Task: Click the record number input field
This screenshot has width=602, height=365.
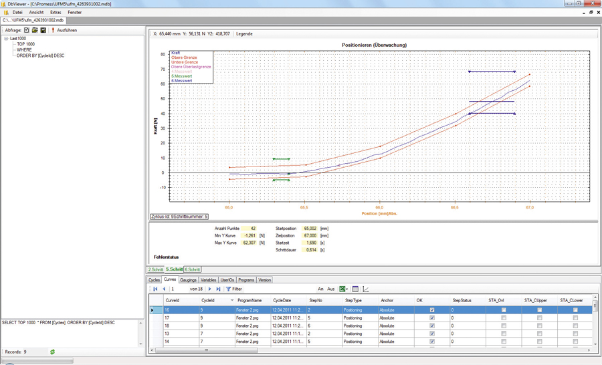Action: (x=179, y=289)
